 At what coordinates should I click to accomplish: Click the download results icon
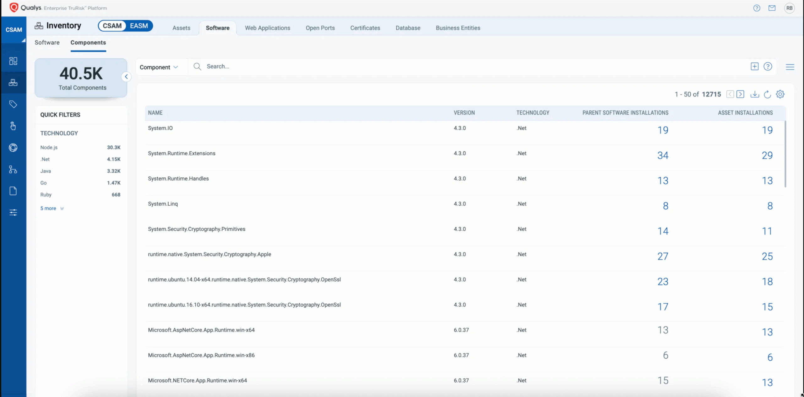754,94
